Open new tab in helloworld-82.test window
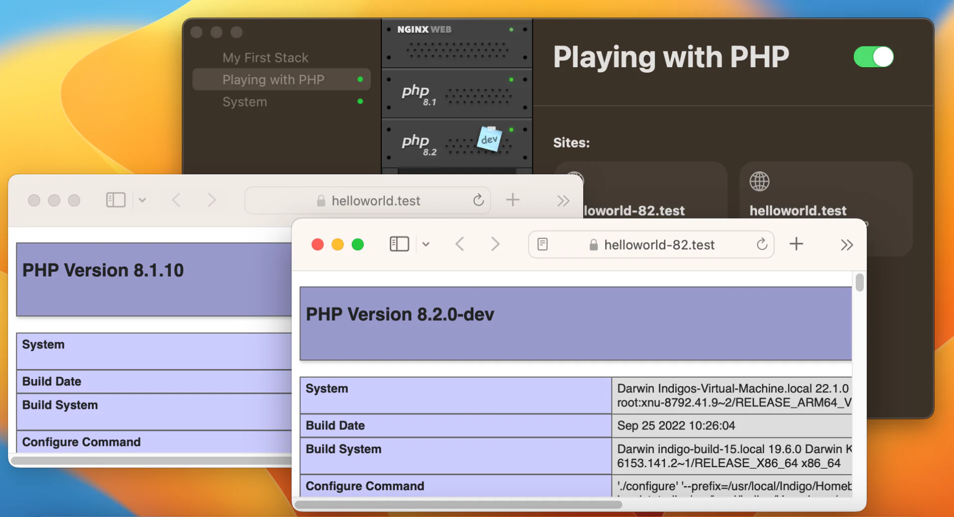 (x=796, y=244)
